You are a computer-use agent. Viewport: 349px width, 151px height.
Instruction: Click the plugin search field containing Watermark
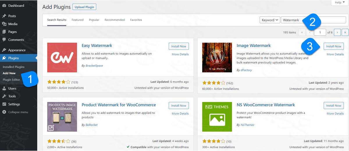pos(313,20)
